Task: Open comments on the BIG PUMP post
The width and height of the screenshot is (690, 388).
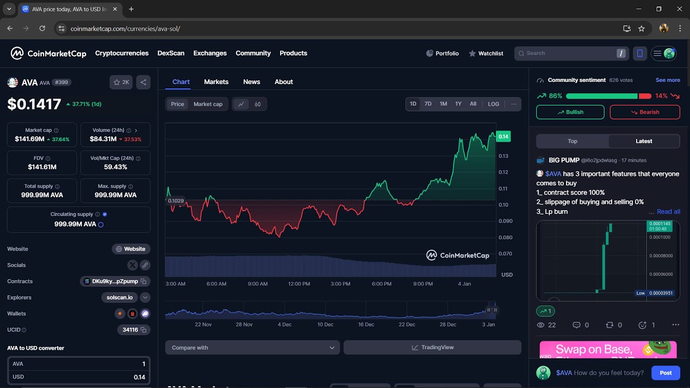Action: (x=576, y=325)
